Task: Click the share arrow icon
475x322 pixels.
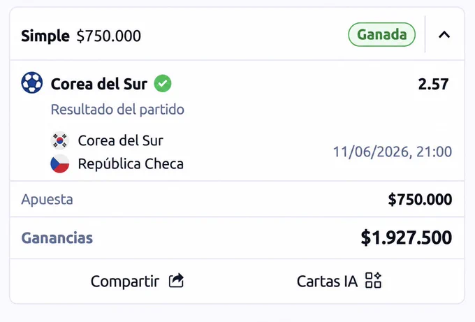Action: coord(176,281)
